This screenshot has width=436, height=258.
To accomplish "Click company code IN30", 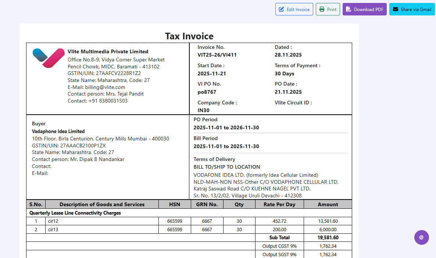I will coord(203,110).
